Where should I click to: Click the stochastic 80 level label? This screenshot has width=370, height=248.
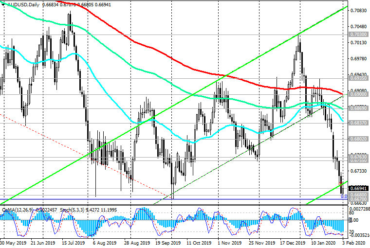point(352,213)
